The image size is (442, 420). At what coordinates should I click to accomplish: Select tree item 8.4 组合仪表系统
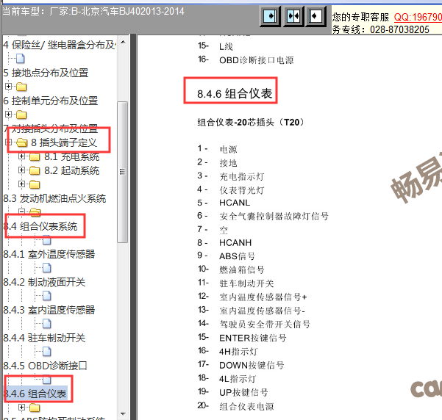(40, 226)
